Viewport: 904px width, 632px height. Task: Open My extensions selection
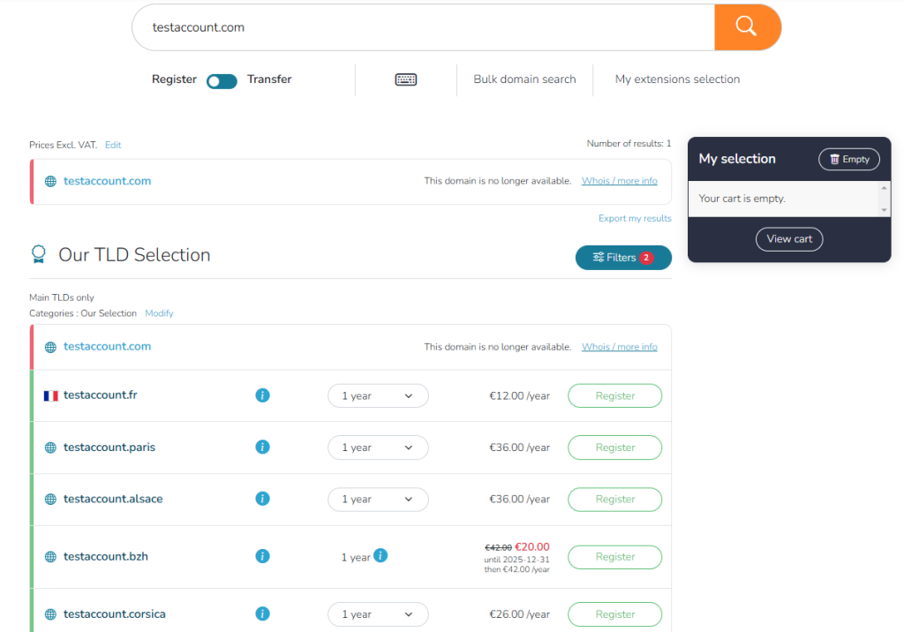click(x=677, y=79)
